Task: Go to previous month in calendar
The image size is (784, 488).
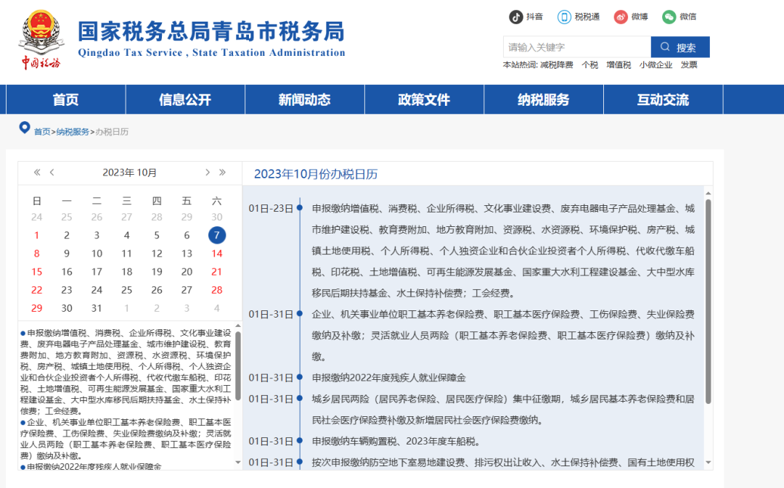Action: [x=52, y=173]
